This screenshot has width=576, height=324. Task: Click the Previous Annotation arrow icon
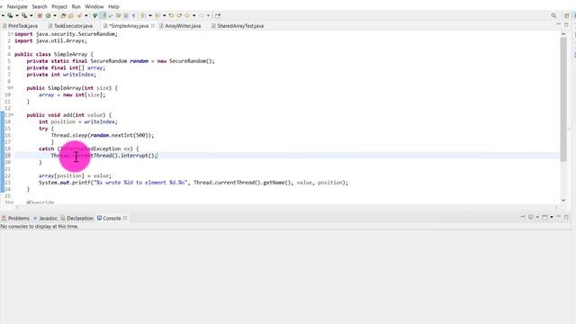point(157,15)
